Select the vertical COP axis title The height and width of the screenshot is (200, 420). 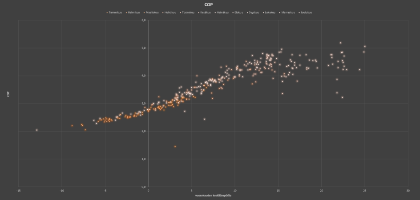tap(8, 94)
